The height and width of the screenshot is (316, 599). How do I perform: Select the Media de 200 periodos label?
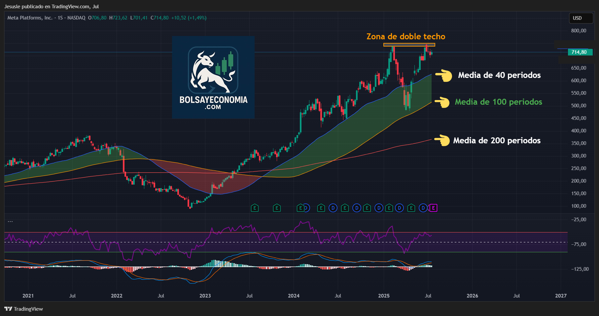coord(497,141)
